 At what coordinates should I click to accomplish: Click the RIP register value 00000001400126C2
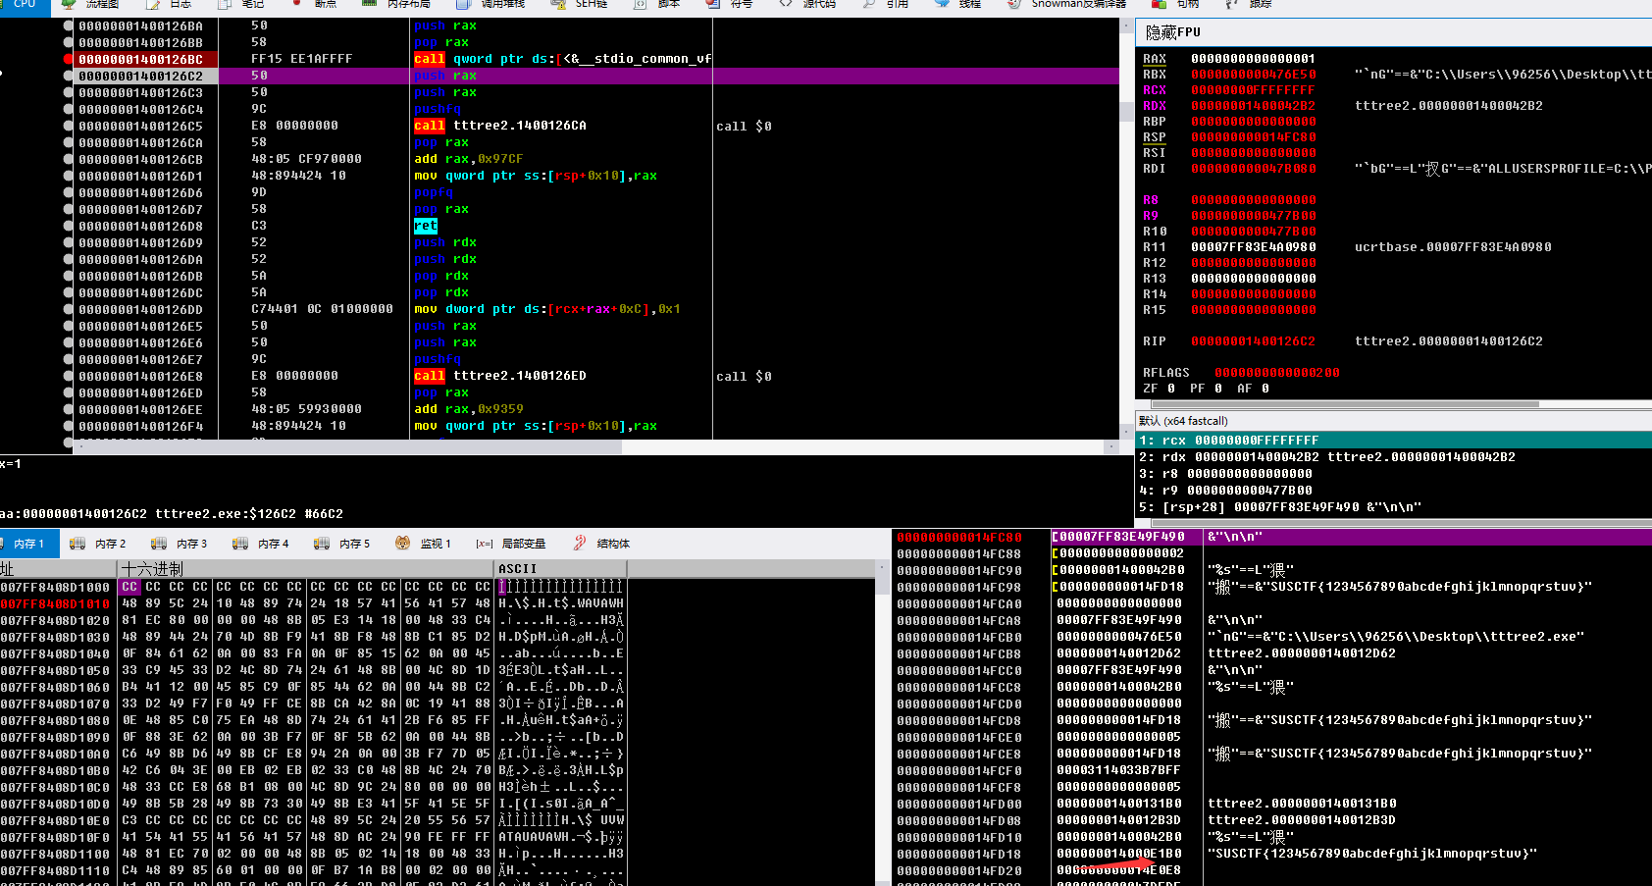[1254, 341]
